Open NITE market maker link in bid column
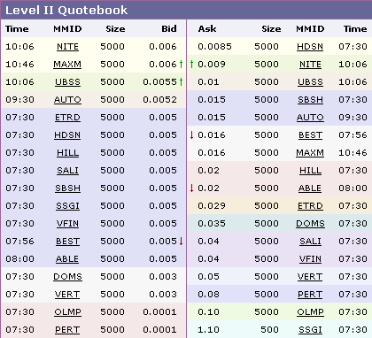The image size is (372, 338). click(x=67, y=47)
